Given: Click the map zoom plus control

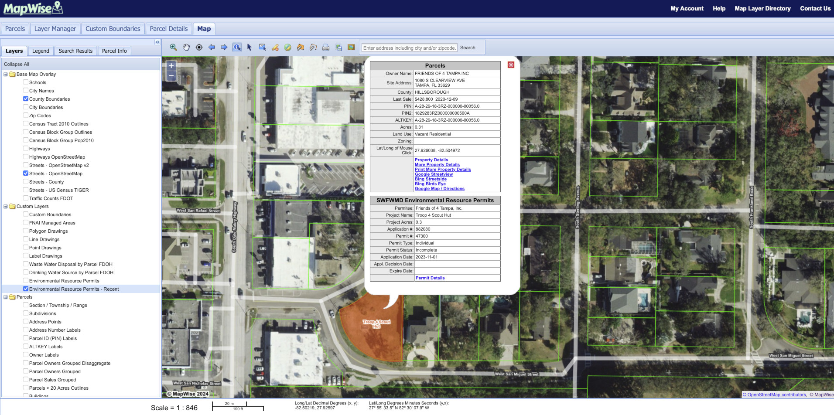Looking at the screenshot, I should click(x=171, y=65).
